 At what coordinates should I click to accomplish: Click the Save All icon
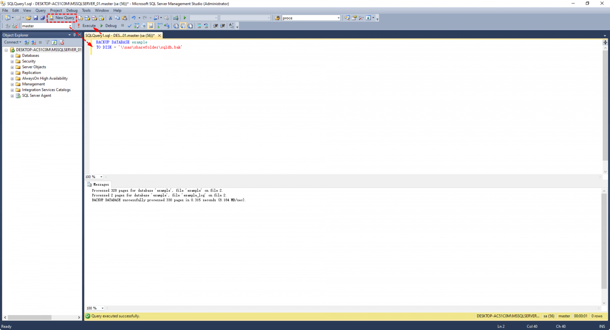(x=42, y=18)
